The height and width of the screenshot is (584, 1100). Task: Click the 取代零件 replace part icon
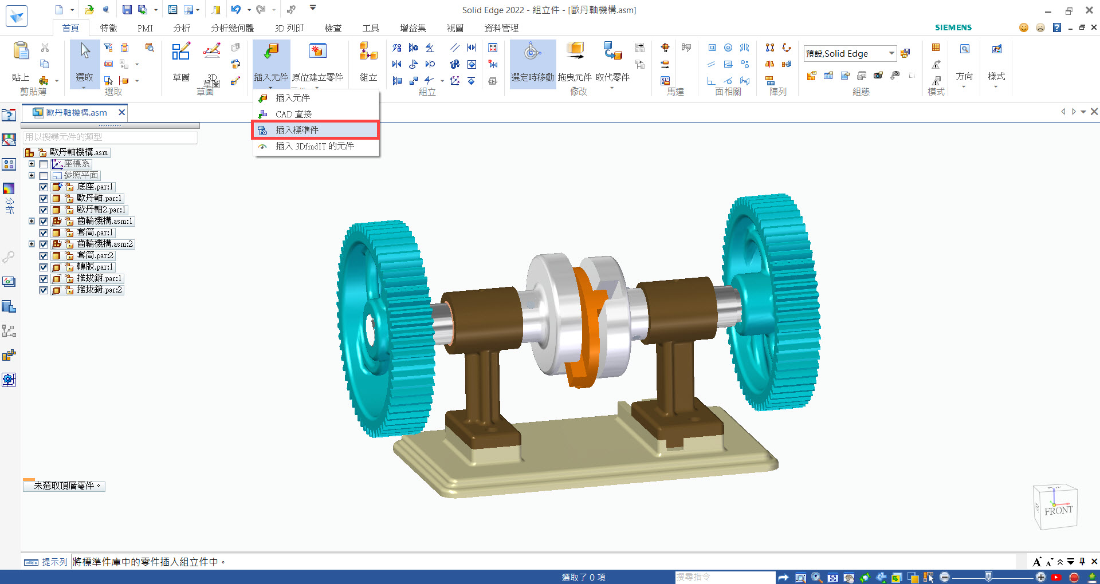click(612, 52)
